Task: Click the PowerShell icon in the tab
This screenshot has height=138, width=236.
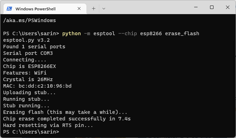Action: pos(9,8)
